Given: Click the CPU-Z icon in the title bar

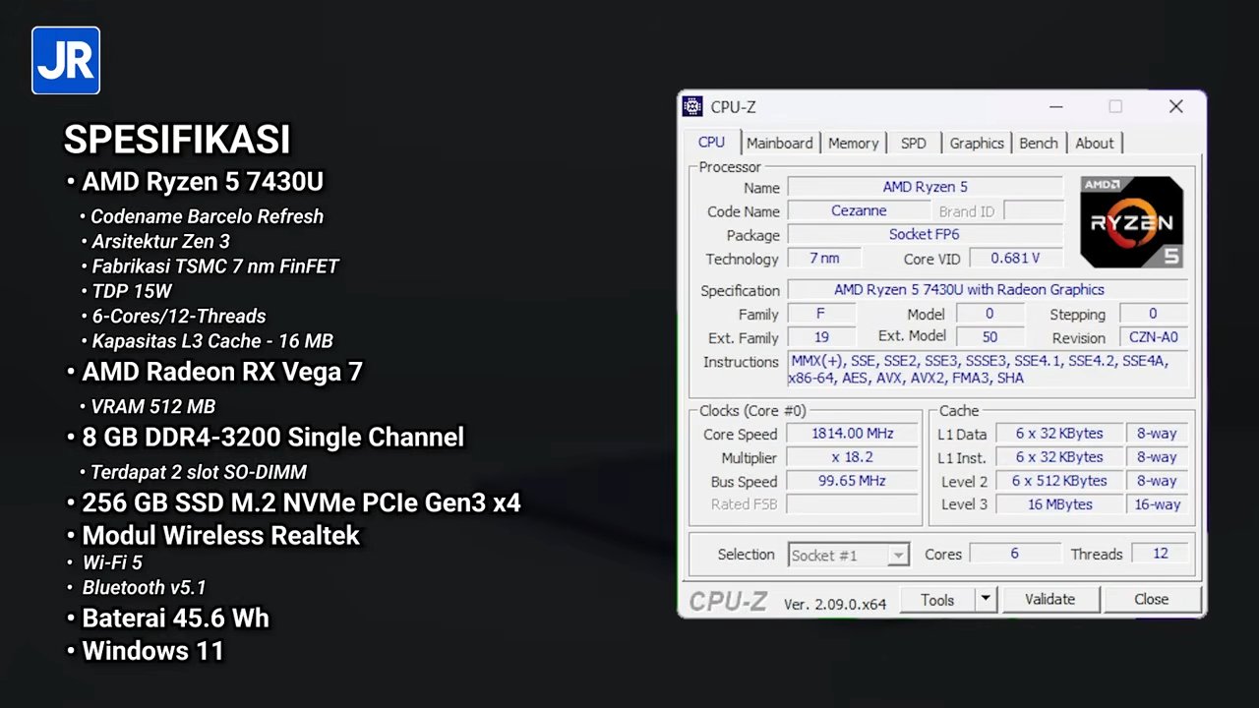Looking at the screenshot, I should [692, 107].
